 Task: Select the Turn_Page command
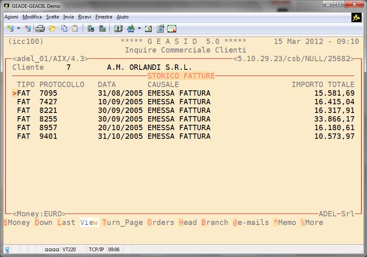click(122, 223)
